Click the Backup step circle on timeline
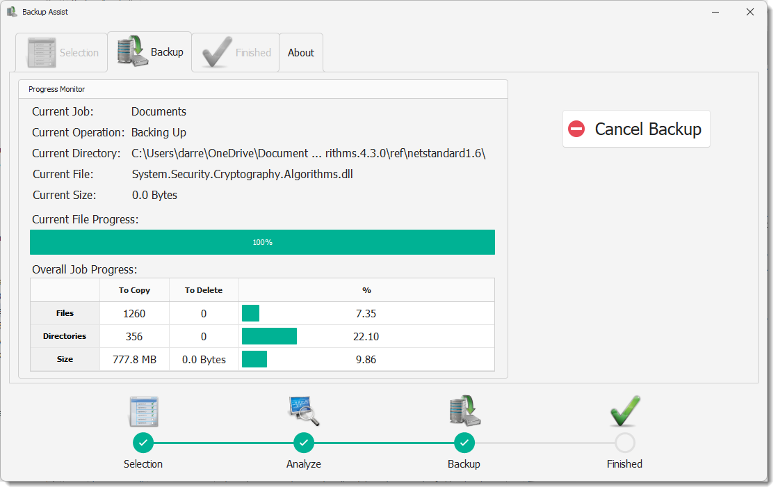Image resolution: width=778 pixels, height=492 pixels. (x=464, y=443)
